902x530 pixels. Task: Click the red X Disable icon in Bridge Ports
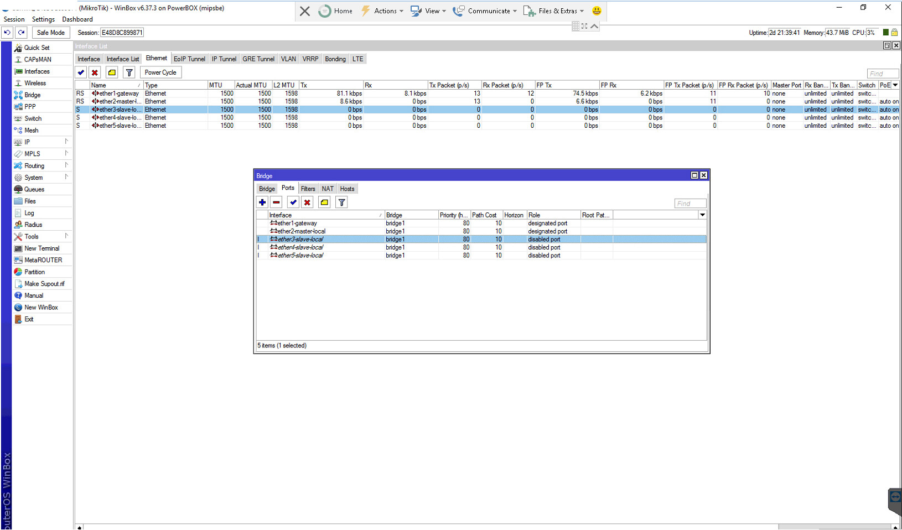tap(307, 202)
